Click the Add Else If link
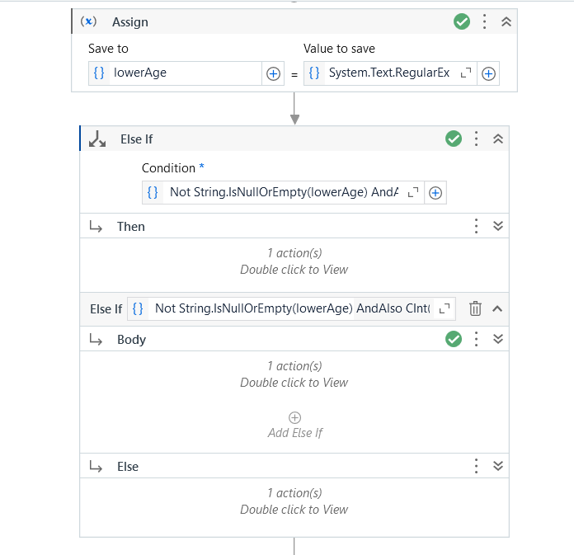The height and width of the screenshot is (555, 574). click(295, 433)
